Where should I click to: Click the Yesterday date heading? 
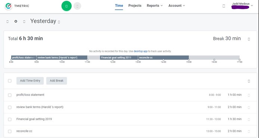[x=43, y=21]
